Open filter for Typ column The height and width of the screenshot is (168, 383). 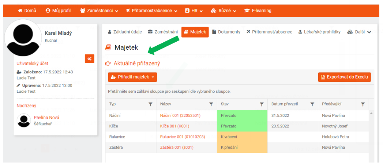pyautogui.click(x=150, y=104)
